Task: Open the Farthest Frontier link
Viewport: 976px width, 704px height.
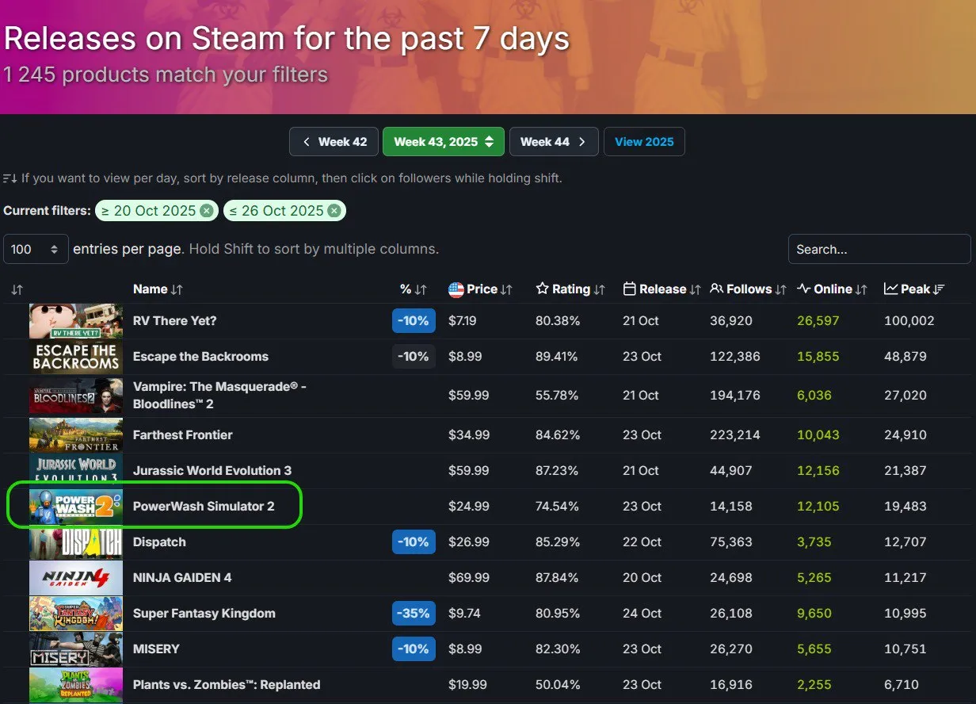Action: coord(182,434)
